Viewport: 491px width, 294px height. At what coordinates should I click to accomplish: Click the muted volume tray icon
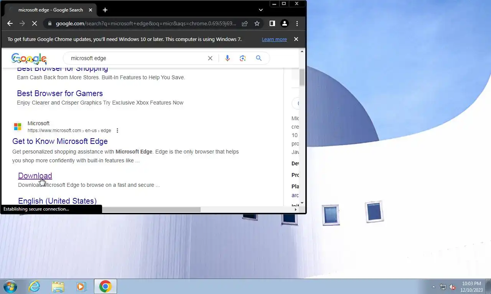[x=452, y=287]
